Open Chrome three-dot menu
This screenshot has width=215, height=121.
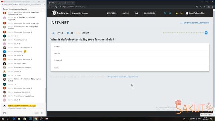coord(213,7)
